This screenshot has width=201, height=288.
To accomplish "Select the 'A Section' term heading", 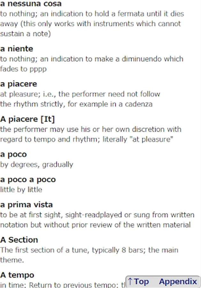I will tap(19, 240).
